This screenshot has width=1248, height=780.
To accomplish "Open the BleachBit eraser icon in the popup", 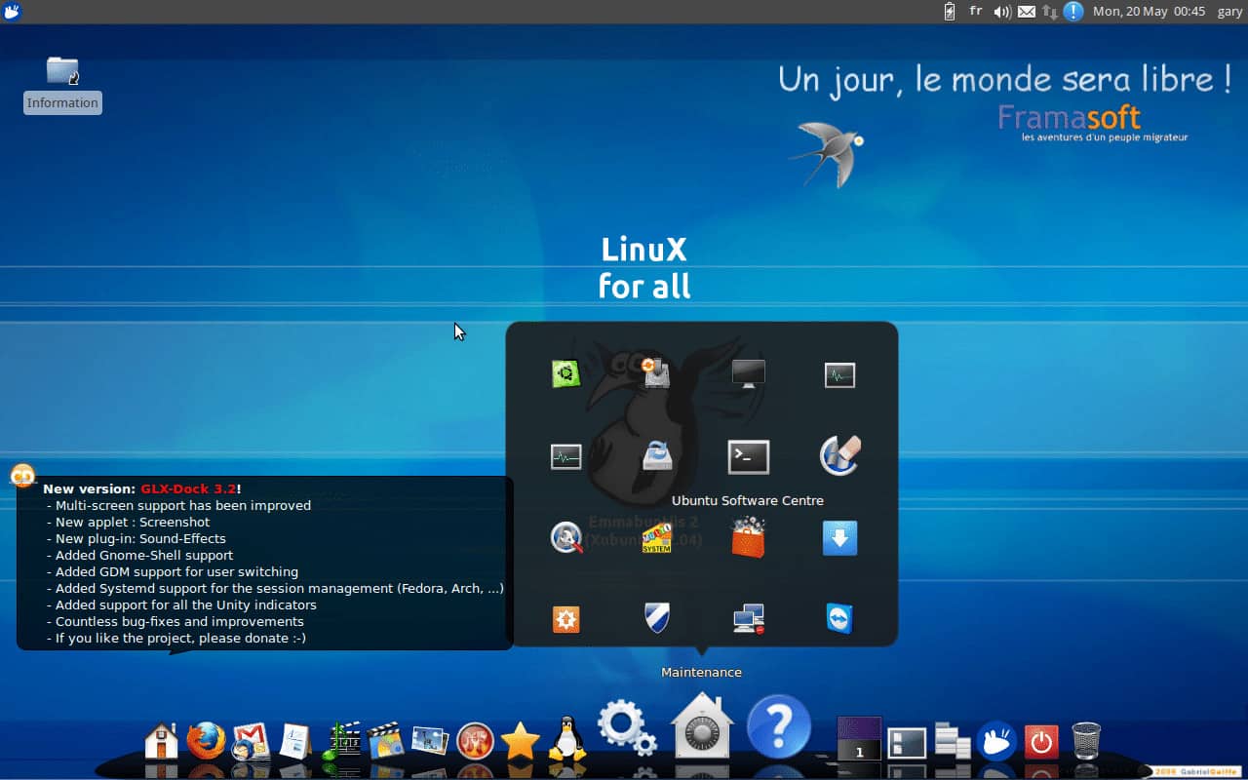I will [x=839, y=455].
